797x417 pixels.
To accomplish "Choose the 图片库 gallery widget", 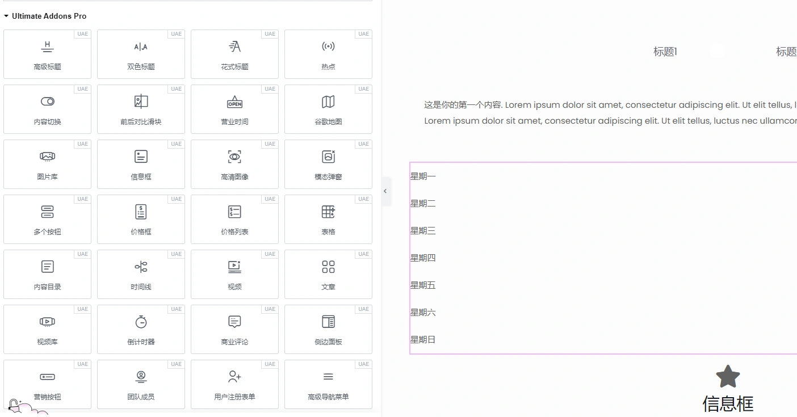I will [47, 164].
